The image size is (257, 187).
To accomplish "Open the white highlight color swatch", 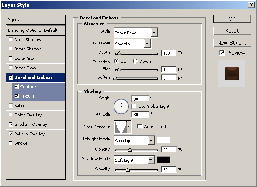I will click(163, 140).
